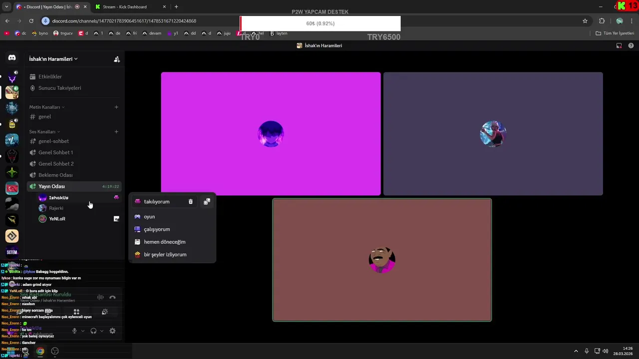Open the beige diamond logo server icon
Viewport: 639px width, 359px height.
12,236
